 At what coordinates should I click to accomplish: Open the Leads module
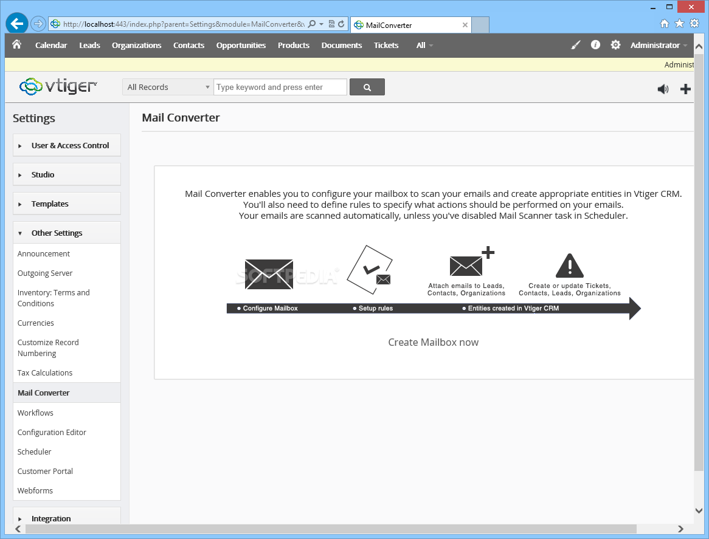pyautogui.click(x=89, y=45)
